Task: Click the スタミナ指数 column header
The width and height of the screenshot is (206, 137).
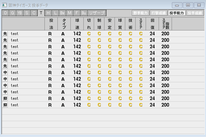Action: [165, 24]
